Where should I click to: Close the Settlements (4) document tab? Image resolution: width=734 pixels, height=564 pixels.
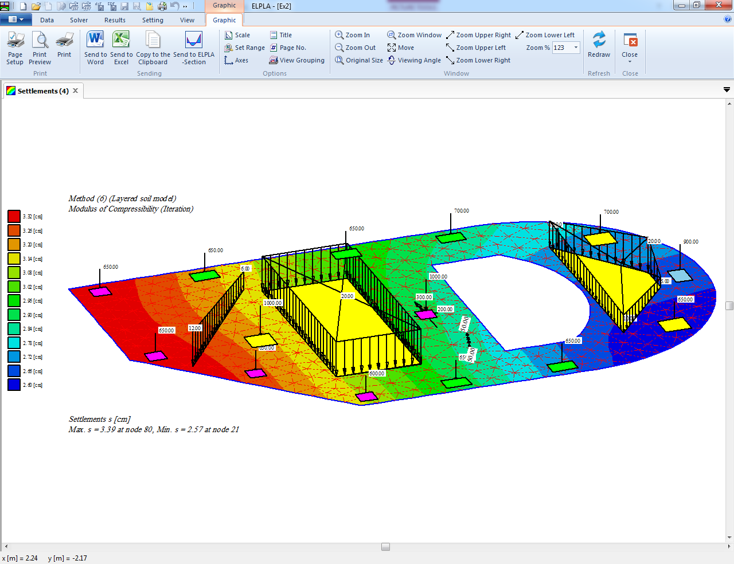75,91
